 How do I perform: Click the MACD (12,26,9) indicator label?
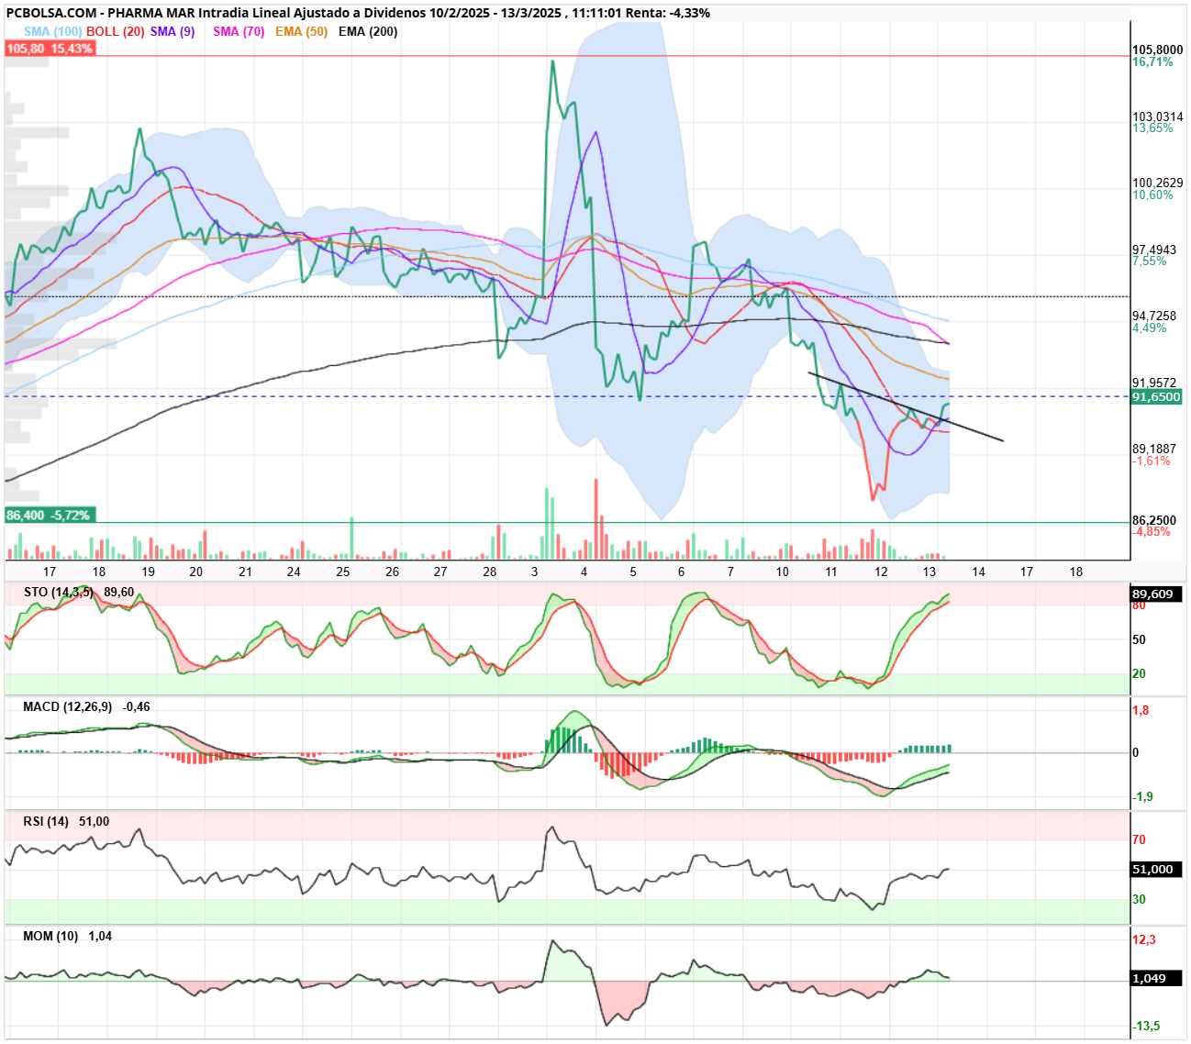click(68, 707)
